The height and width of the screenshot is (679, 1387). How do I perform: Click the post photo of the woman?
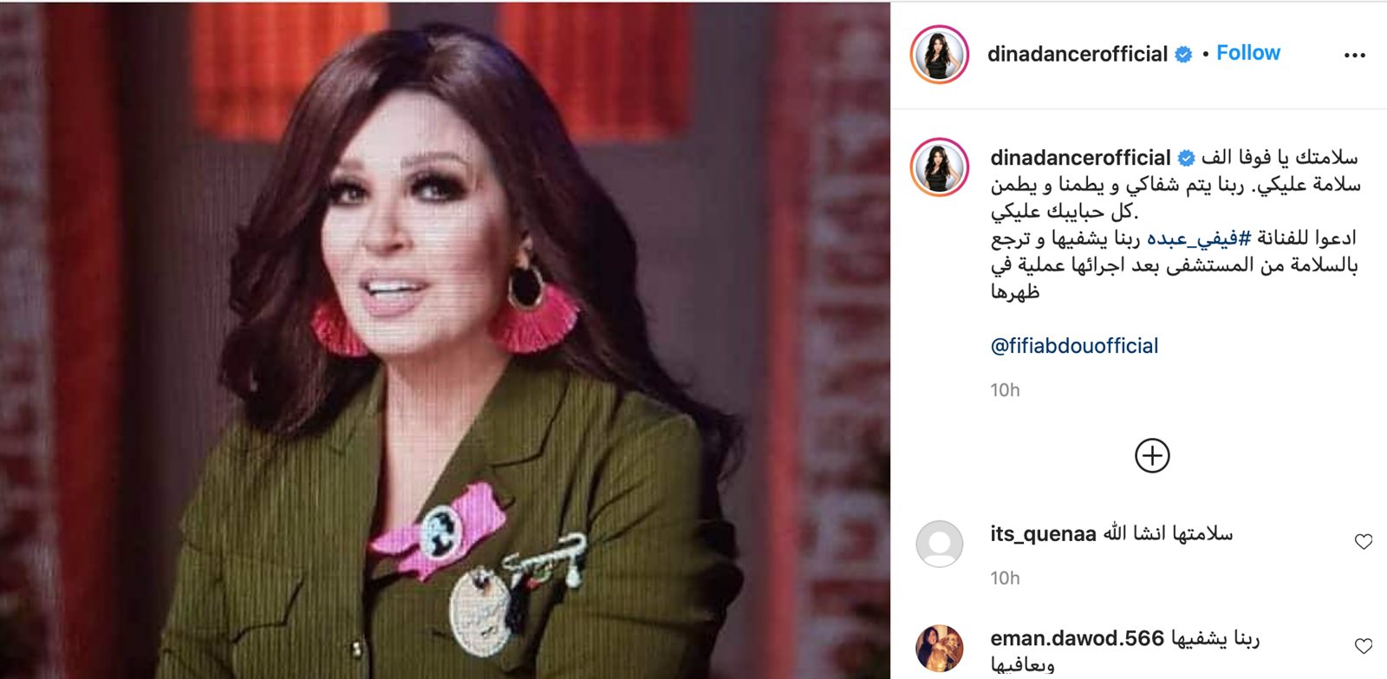tap(445, 340)
